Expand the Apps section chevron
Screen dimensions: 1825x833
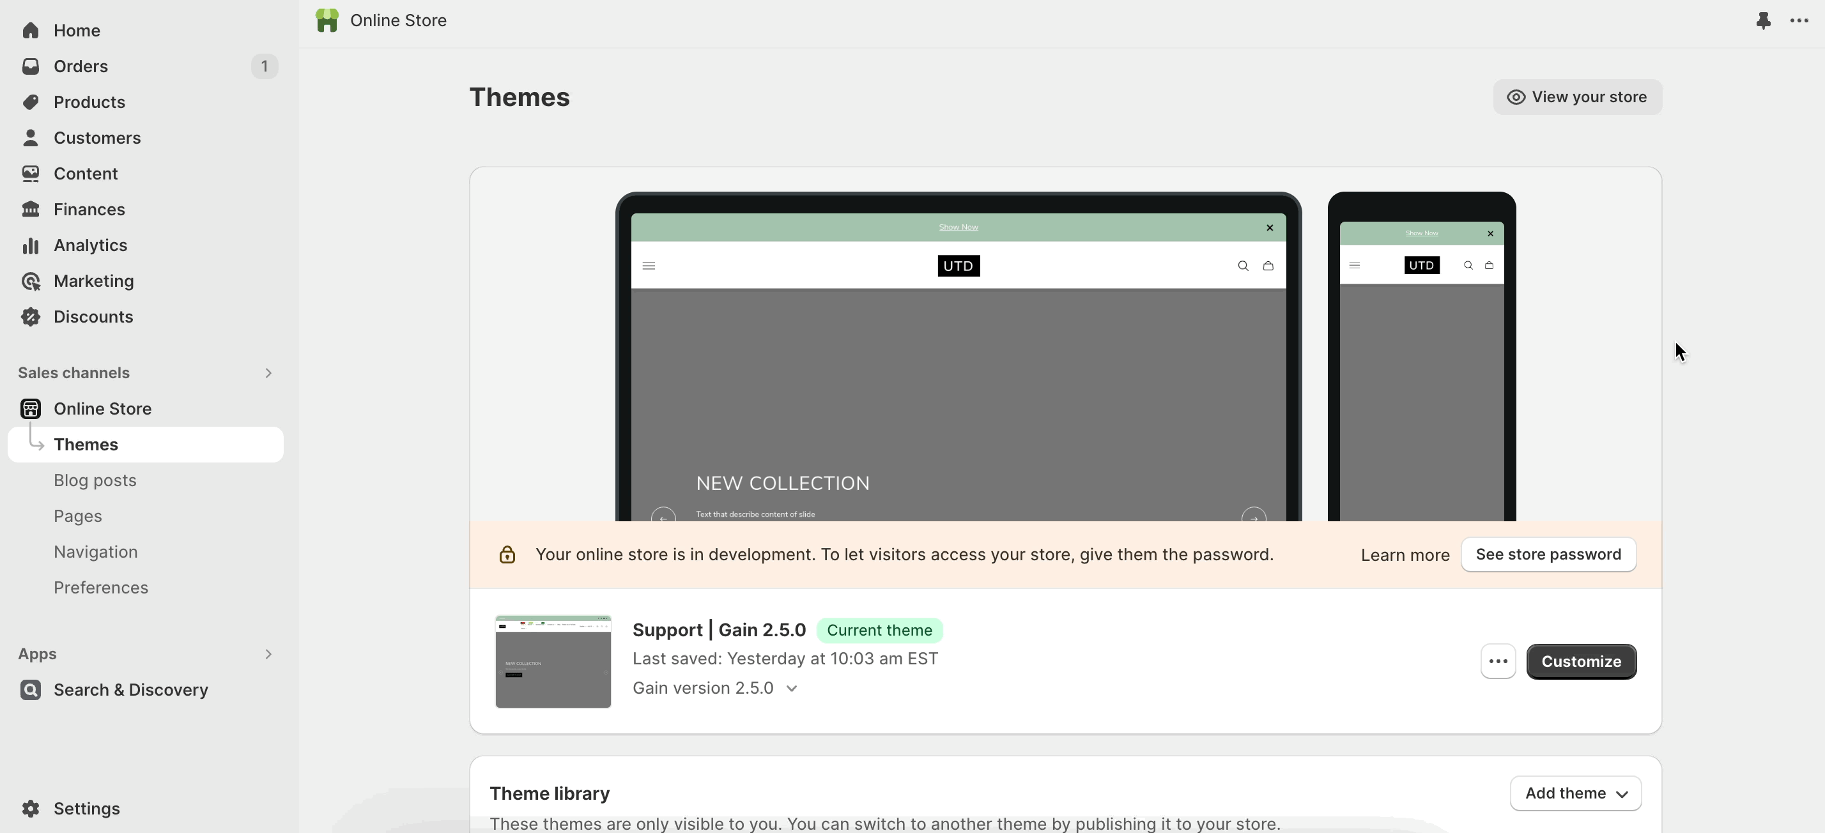click(x=268, y=653)
